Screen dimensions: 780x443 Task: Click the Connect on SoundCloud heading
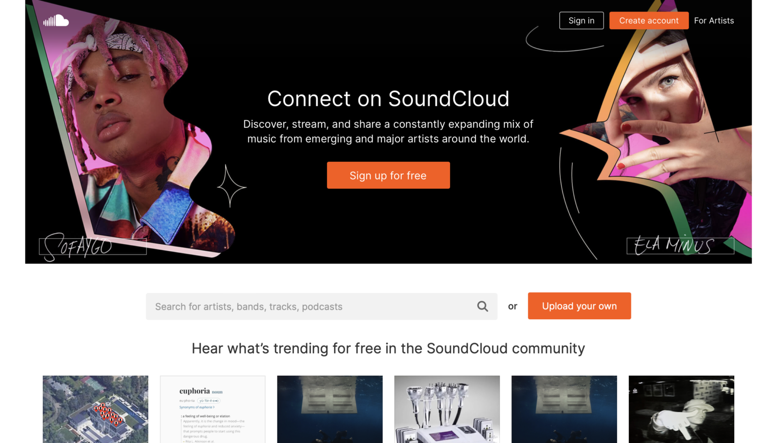pos(388,99)
